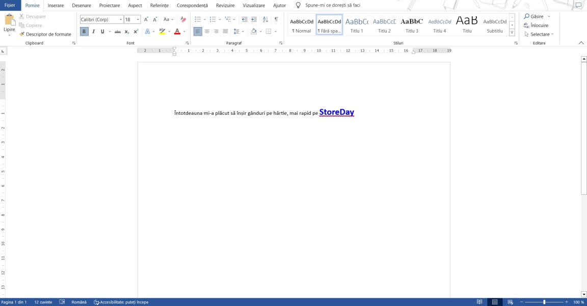Collapse the ribbon with the chevron
Image resolution: width=587 pixels, height=306 pixels.
pos(581,43)
